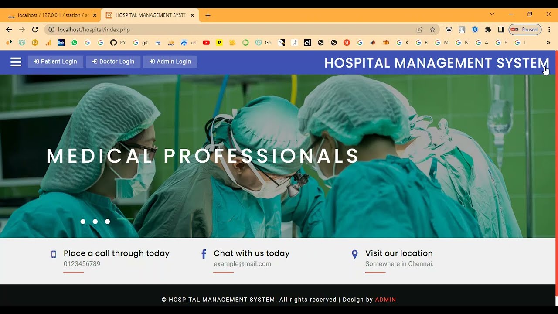
Task: Click the Doctor Login button
Action: (x=113, y=61)
